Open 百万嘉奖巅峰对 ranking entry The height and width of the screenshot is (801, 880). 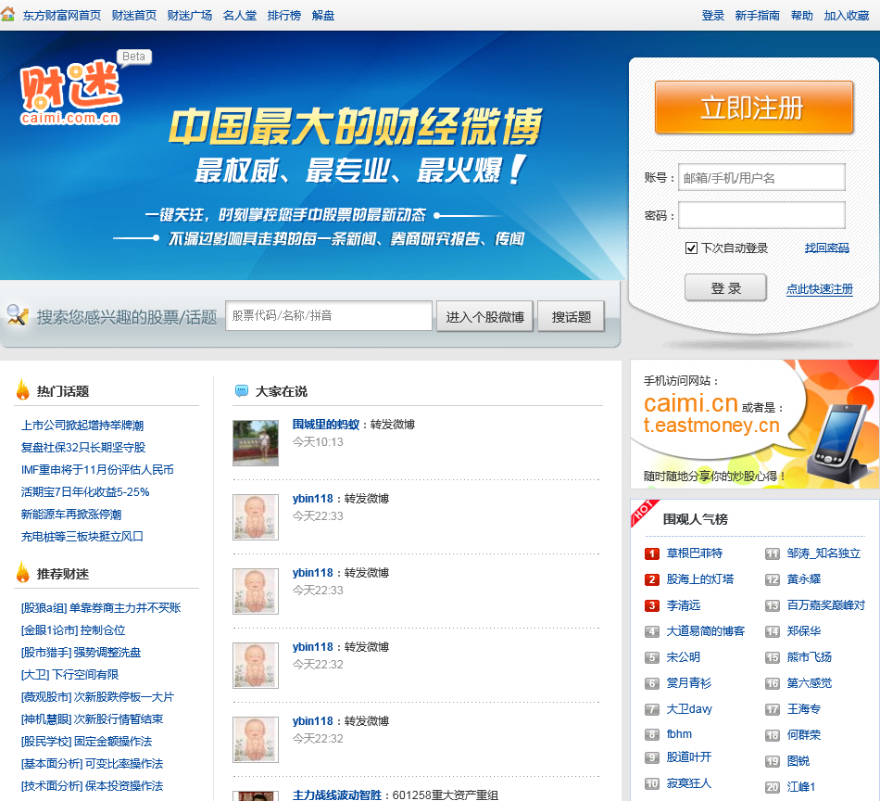(x=825, y=605)
